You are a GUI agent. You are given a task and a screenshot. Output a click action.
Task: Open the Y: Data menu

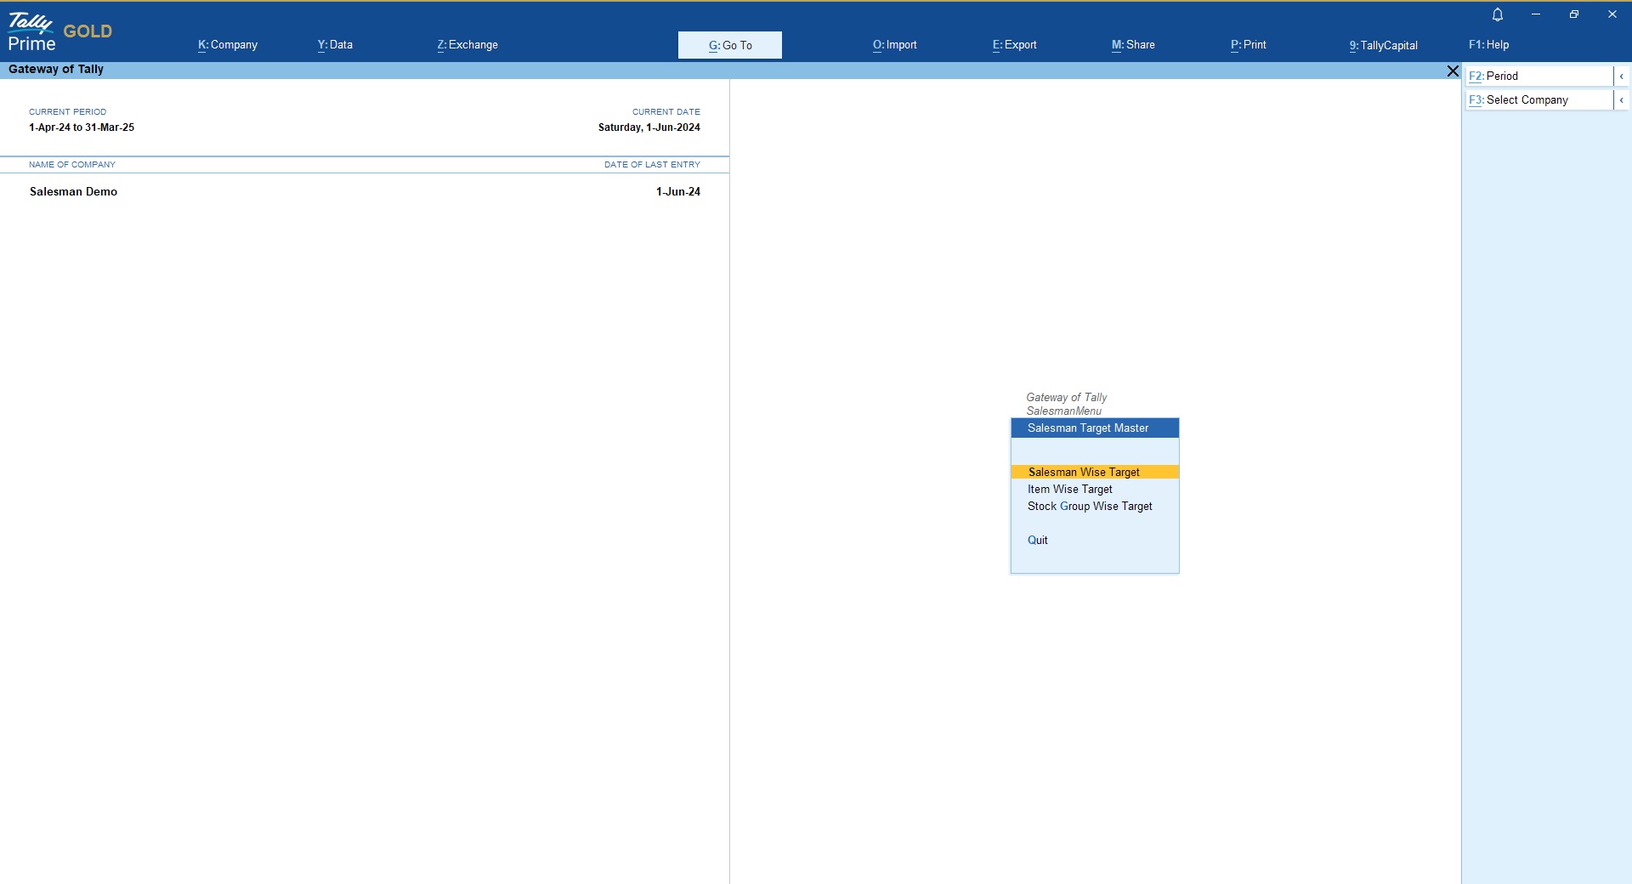335,45
